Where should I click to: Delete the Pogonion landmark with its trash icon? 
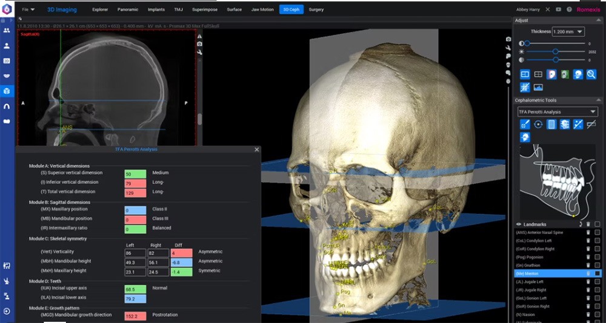pyautogui.click(x=588, y=257)
